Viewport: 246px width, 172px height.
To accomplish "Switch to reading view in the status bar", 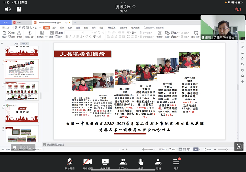I will coord(189,150).
